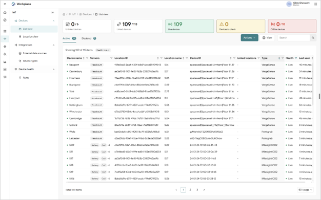Image resolution: width=321 pixels, height=200 pixels.
Task: Click the search magnifier button
Action: coord(313,38)
